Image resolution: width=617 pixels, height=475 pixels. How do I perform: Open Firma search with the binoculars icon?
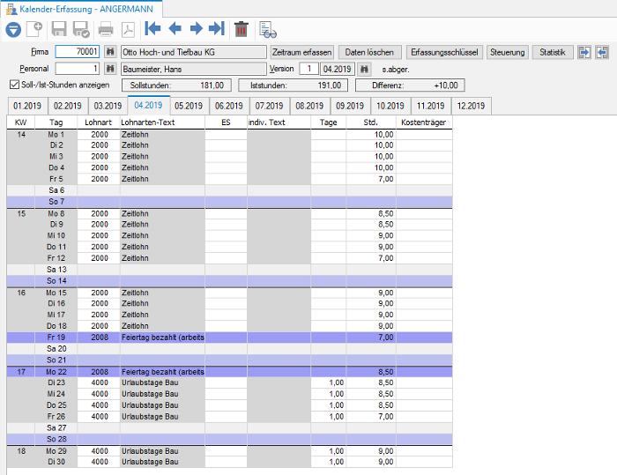pyautogui.click(x=110, y=52)
